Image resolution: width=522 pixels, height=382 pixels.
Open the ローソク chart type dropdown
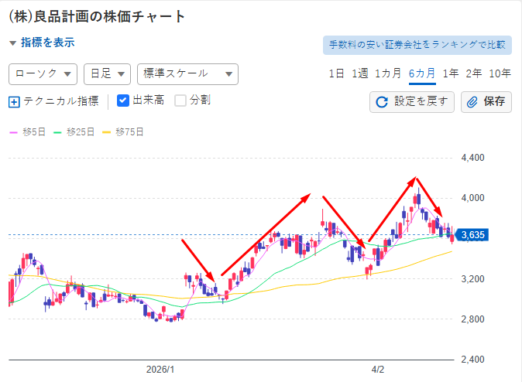click(43, 74)
